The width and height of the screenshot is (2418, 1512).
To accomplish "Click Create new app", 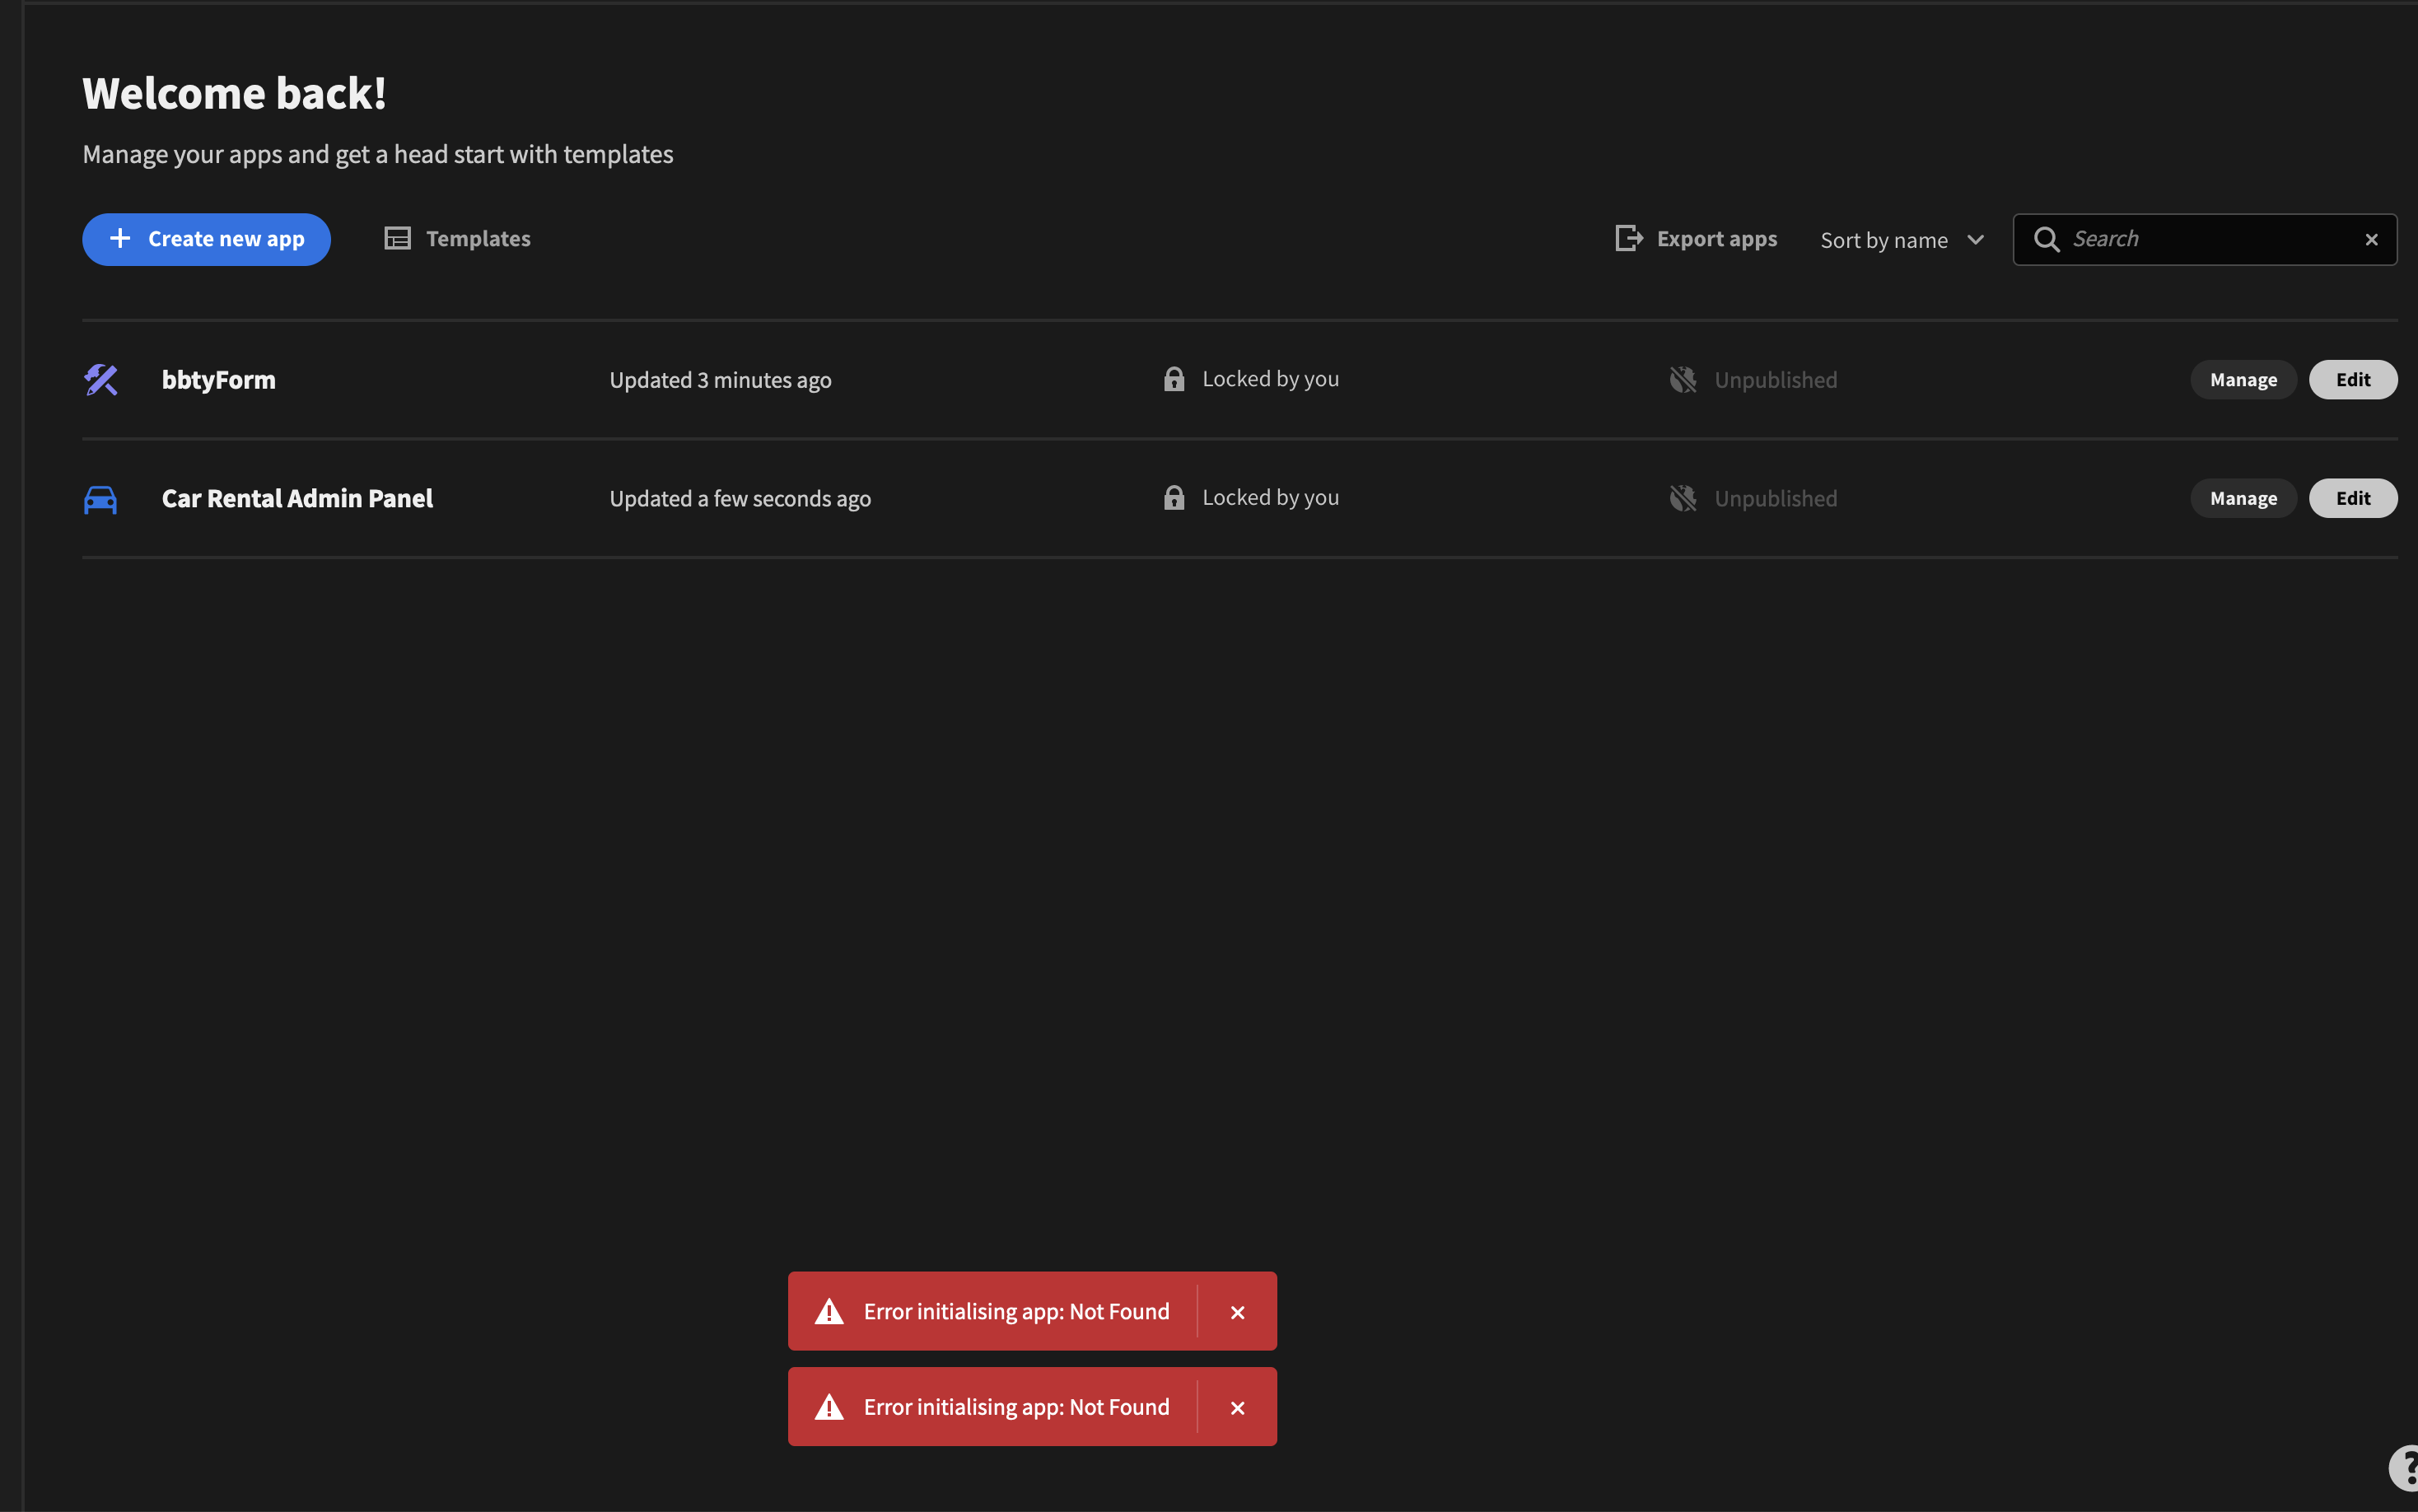I will (x=206, y=239).
